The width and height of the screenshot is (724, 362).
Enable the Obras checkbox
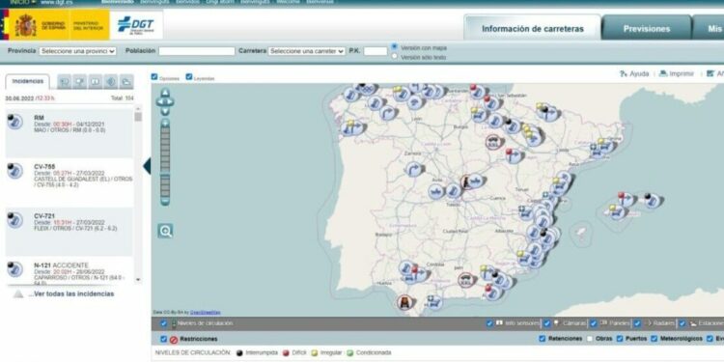click(x=590, y=339)
